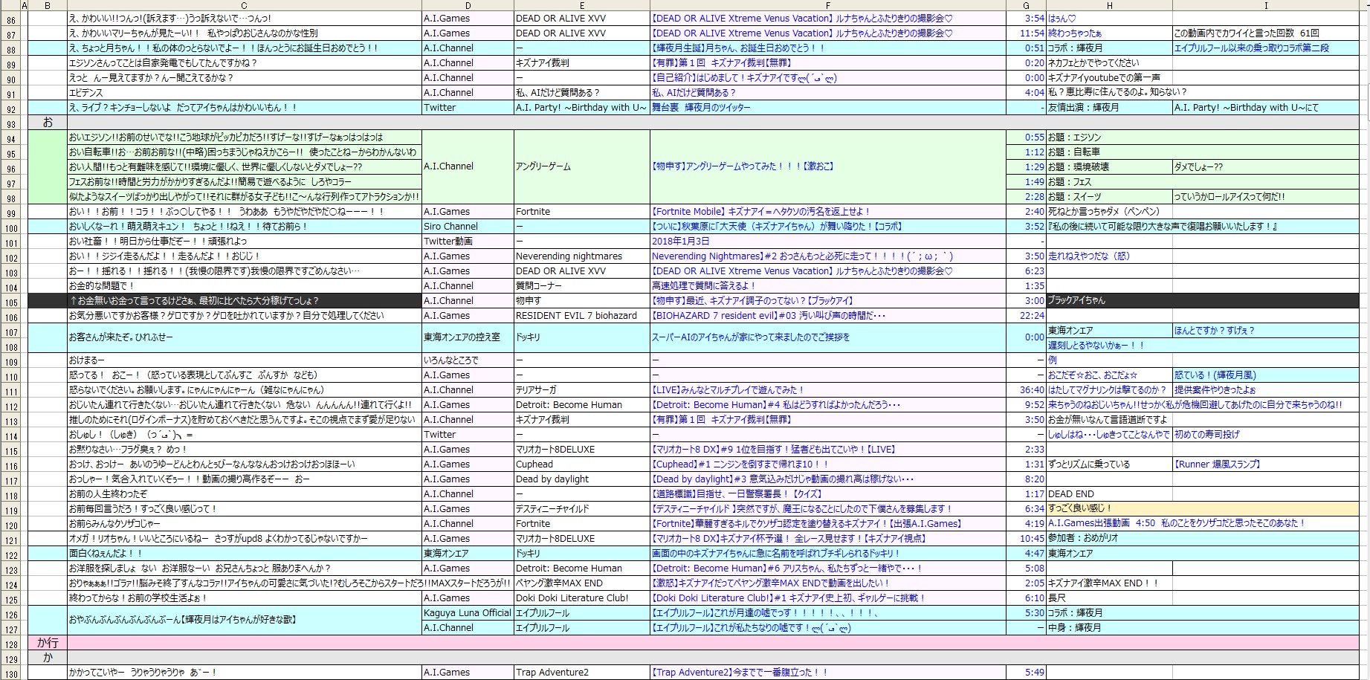Select the お題：スイーツ cell
This screenshot has width=1370, height=680.
coord(1109,197)
